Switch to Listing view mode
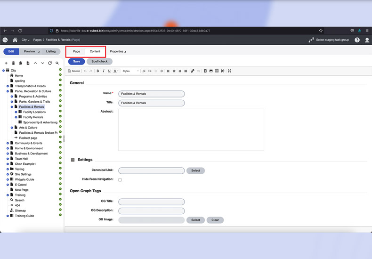The height and width of the screenshot is (259, 372). coord(51,51)
